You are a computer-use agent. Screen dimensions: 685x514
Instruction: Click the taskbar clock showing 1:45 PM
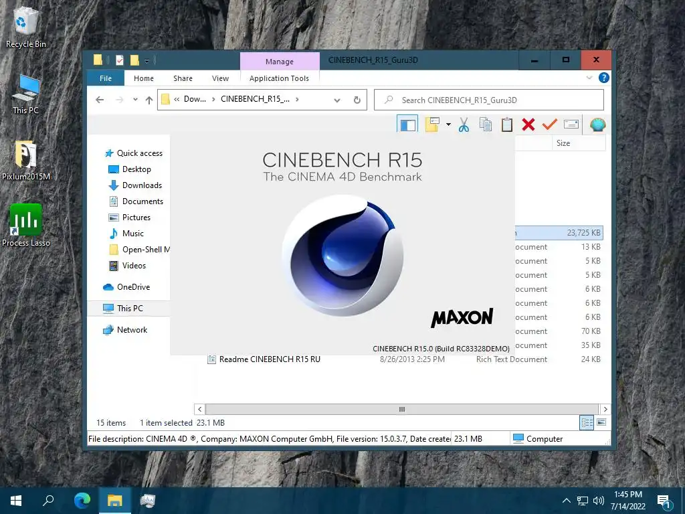pyautogui.click(x=627, y=501)
